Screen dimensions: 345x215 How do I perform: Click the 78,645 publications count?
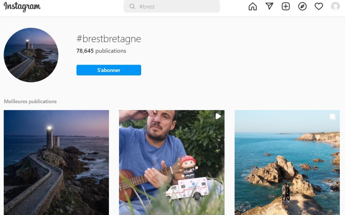pyautogui.click(x=101, y=51)
